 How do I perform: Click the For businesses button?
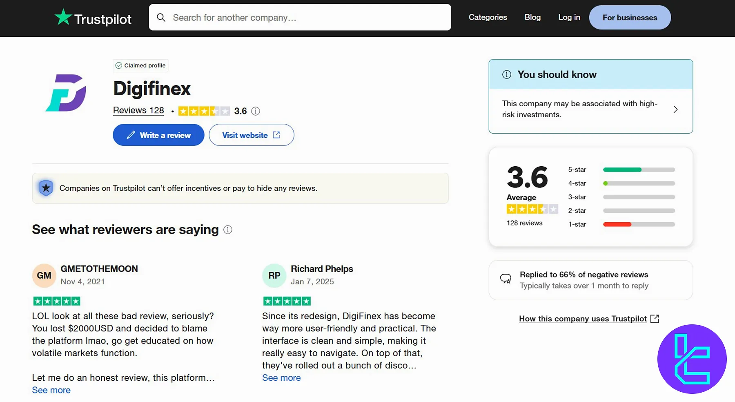[630, 18]
